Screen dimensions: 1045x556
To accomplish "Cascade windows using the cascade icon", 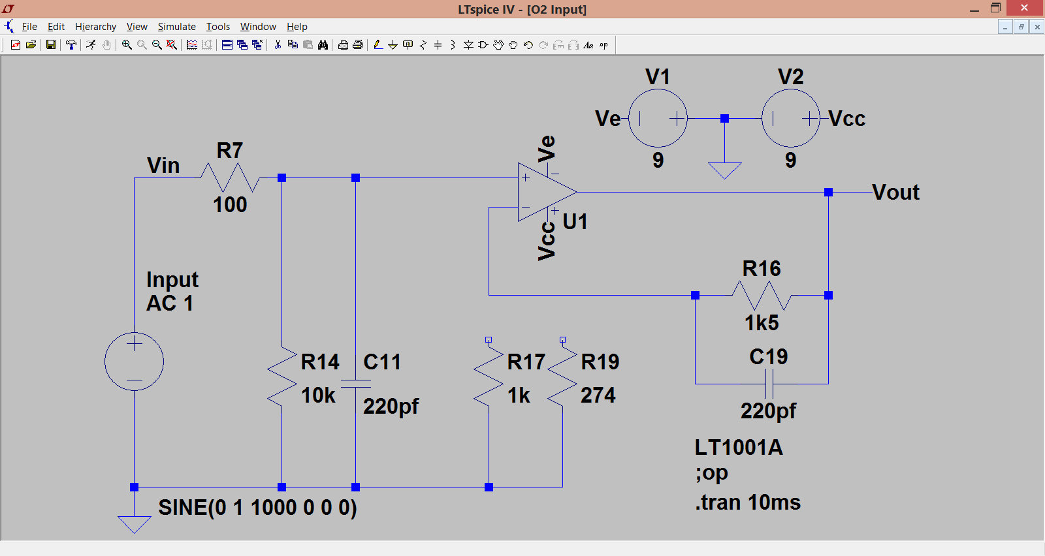I will click(242, 44).
